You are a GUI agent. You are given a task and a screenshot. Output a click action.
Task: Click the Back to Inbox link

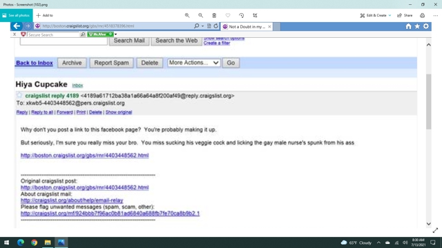pyautogui.click(x=35, y=63)
